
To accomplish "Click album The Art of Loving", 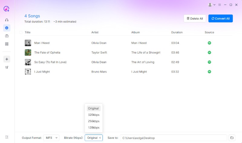I will click(x=143, y=62).
